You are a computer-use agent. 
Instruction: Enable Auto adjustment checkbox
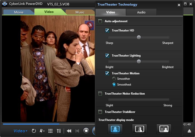coord(100,21)
